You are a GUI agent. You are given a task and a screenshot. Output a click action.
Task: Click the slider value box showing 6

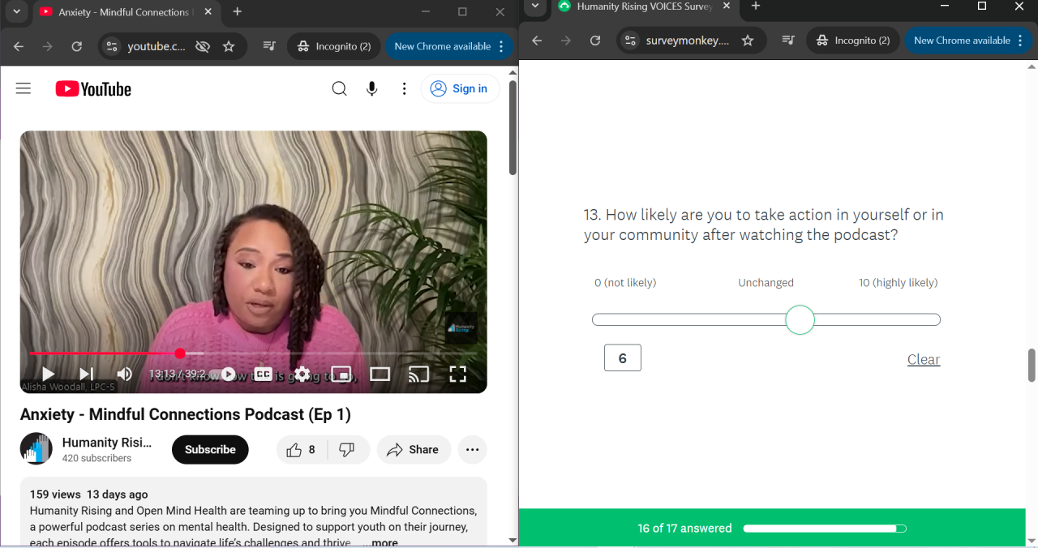622,358
